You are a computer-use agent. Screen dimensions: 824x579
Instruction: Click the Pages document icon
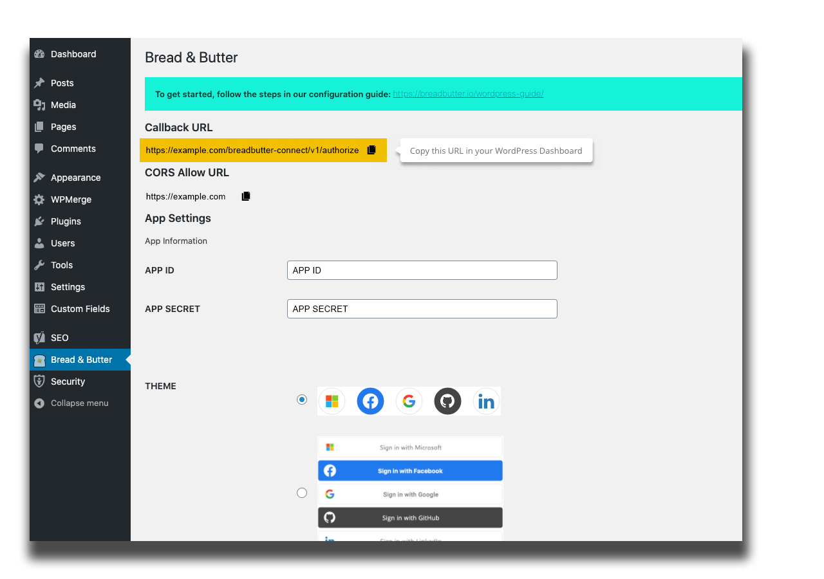pos(39,127)
